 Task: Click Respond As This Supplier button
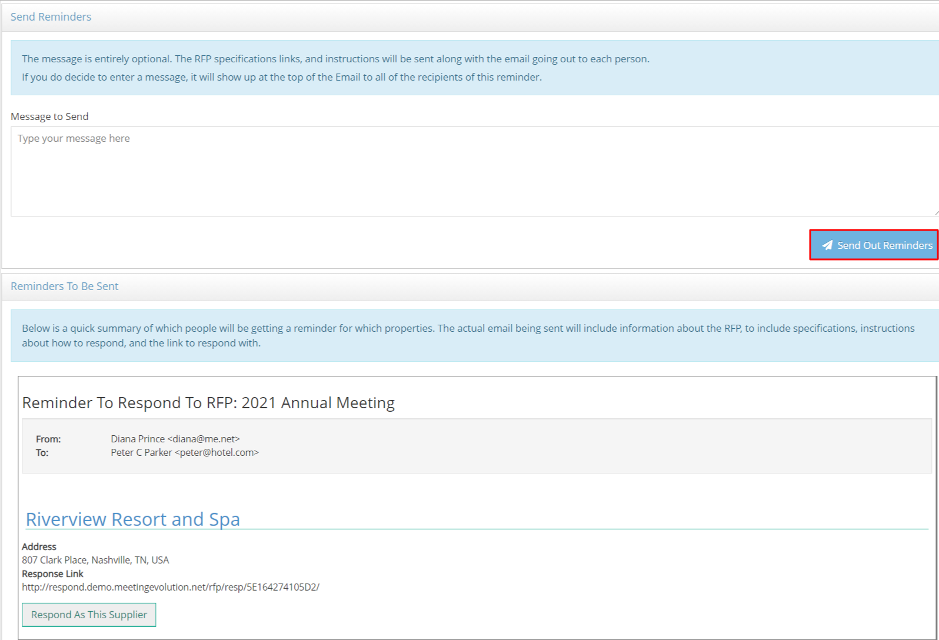click(x=89, y=615)
